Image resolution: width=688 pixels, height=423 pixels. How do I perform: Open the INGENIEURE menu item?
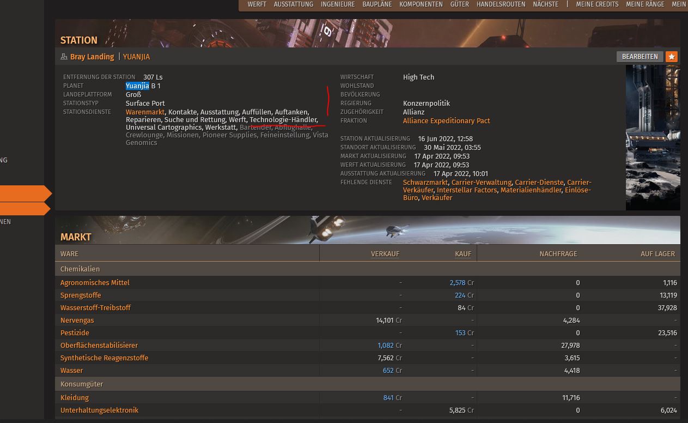tap(338, 4)
